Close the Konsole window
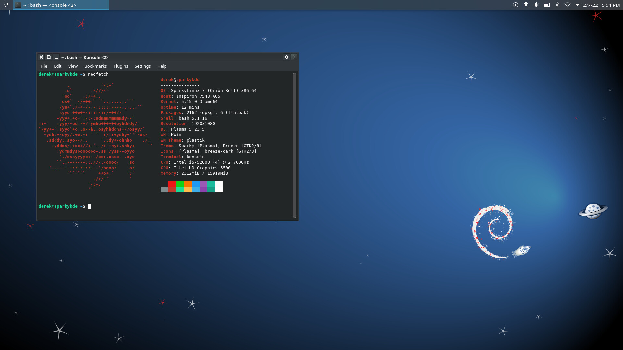 point(41,57)
